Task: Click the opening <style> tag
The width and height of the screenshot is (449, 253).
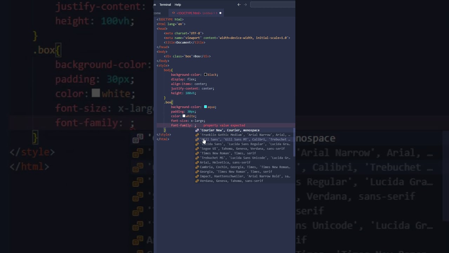Action: coord(163,65)
